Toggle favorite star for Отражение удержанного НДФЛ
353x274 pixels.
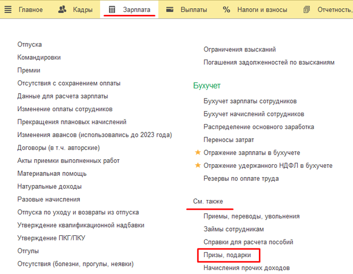click(197, 165)
